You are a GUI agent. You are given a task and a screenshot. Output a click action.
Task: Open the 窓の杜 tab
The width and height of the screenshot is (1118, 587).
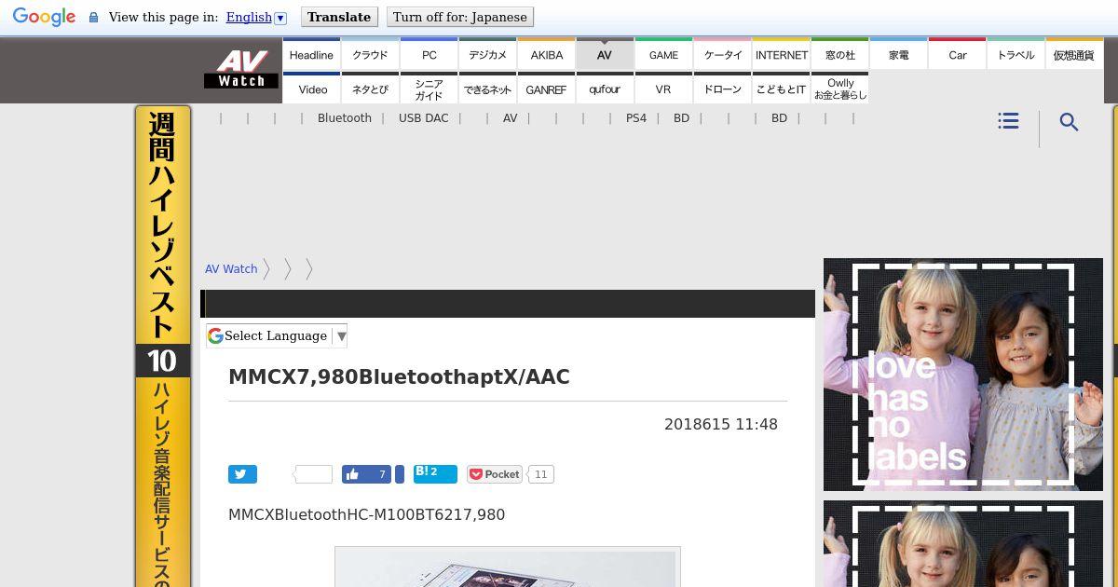[x=839, y=54]
